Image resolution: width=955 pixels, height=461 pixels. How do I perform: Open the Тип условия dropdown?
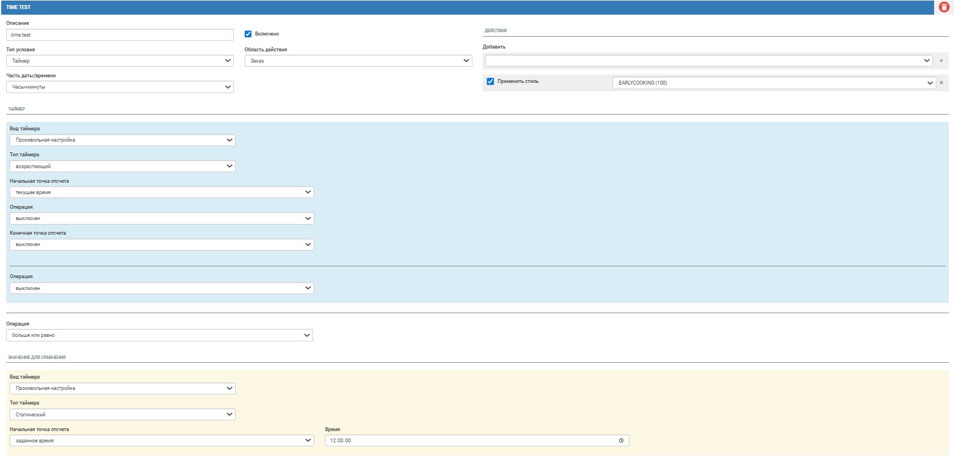point(120,61)
